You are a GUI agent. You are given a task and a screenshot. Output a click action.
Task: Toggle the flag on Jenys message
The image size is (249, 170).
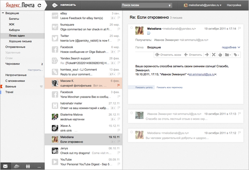click(119, 153)
